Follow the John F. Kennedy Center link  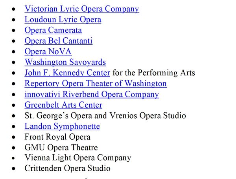click(x=67, y=73)
